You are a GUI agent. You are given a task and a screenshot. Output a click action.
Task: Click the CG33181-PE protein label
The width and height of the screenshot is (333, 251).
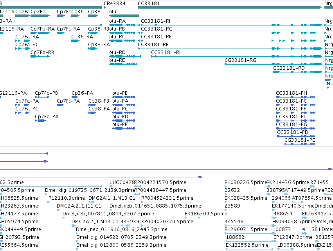point(300,141)
